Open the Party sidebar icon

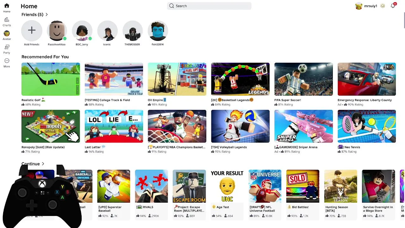pyautogui.click(x=7, y=47)
